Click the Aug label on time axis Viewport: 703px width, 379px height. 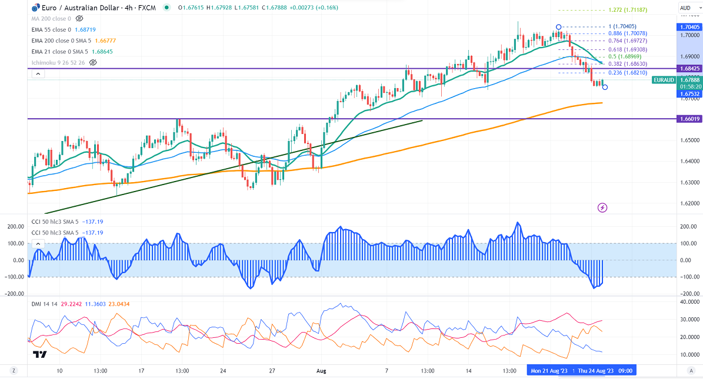pyautogui.click(x=321, y=371)
